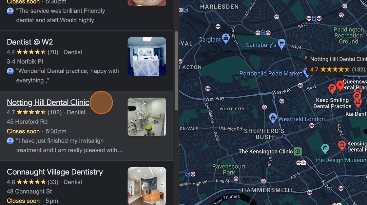Click The Kensington Clinic hospital icon
This screenshot has width=367, height=205.
(x=298, y=151)
